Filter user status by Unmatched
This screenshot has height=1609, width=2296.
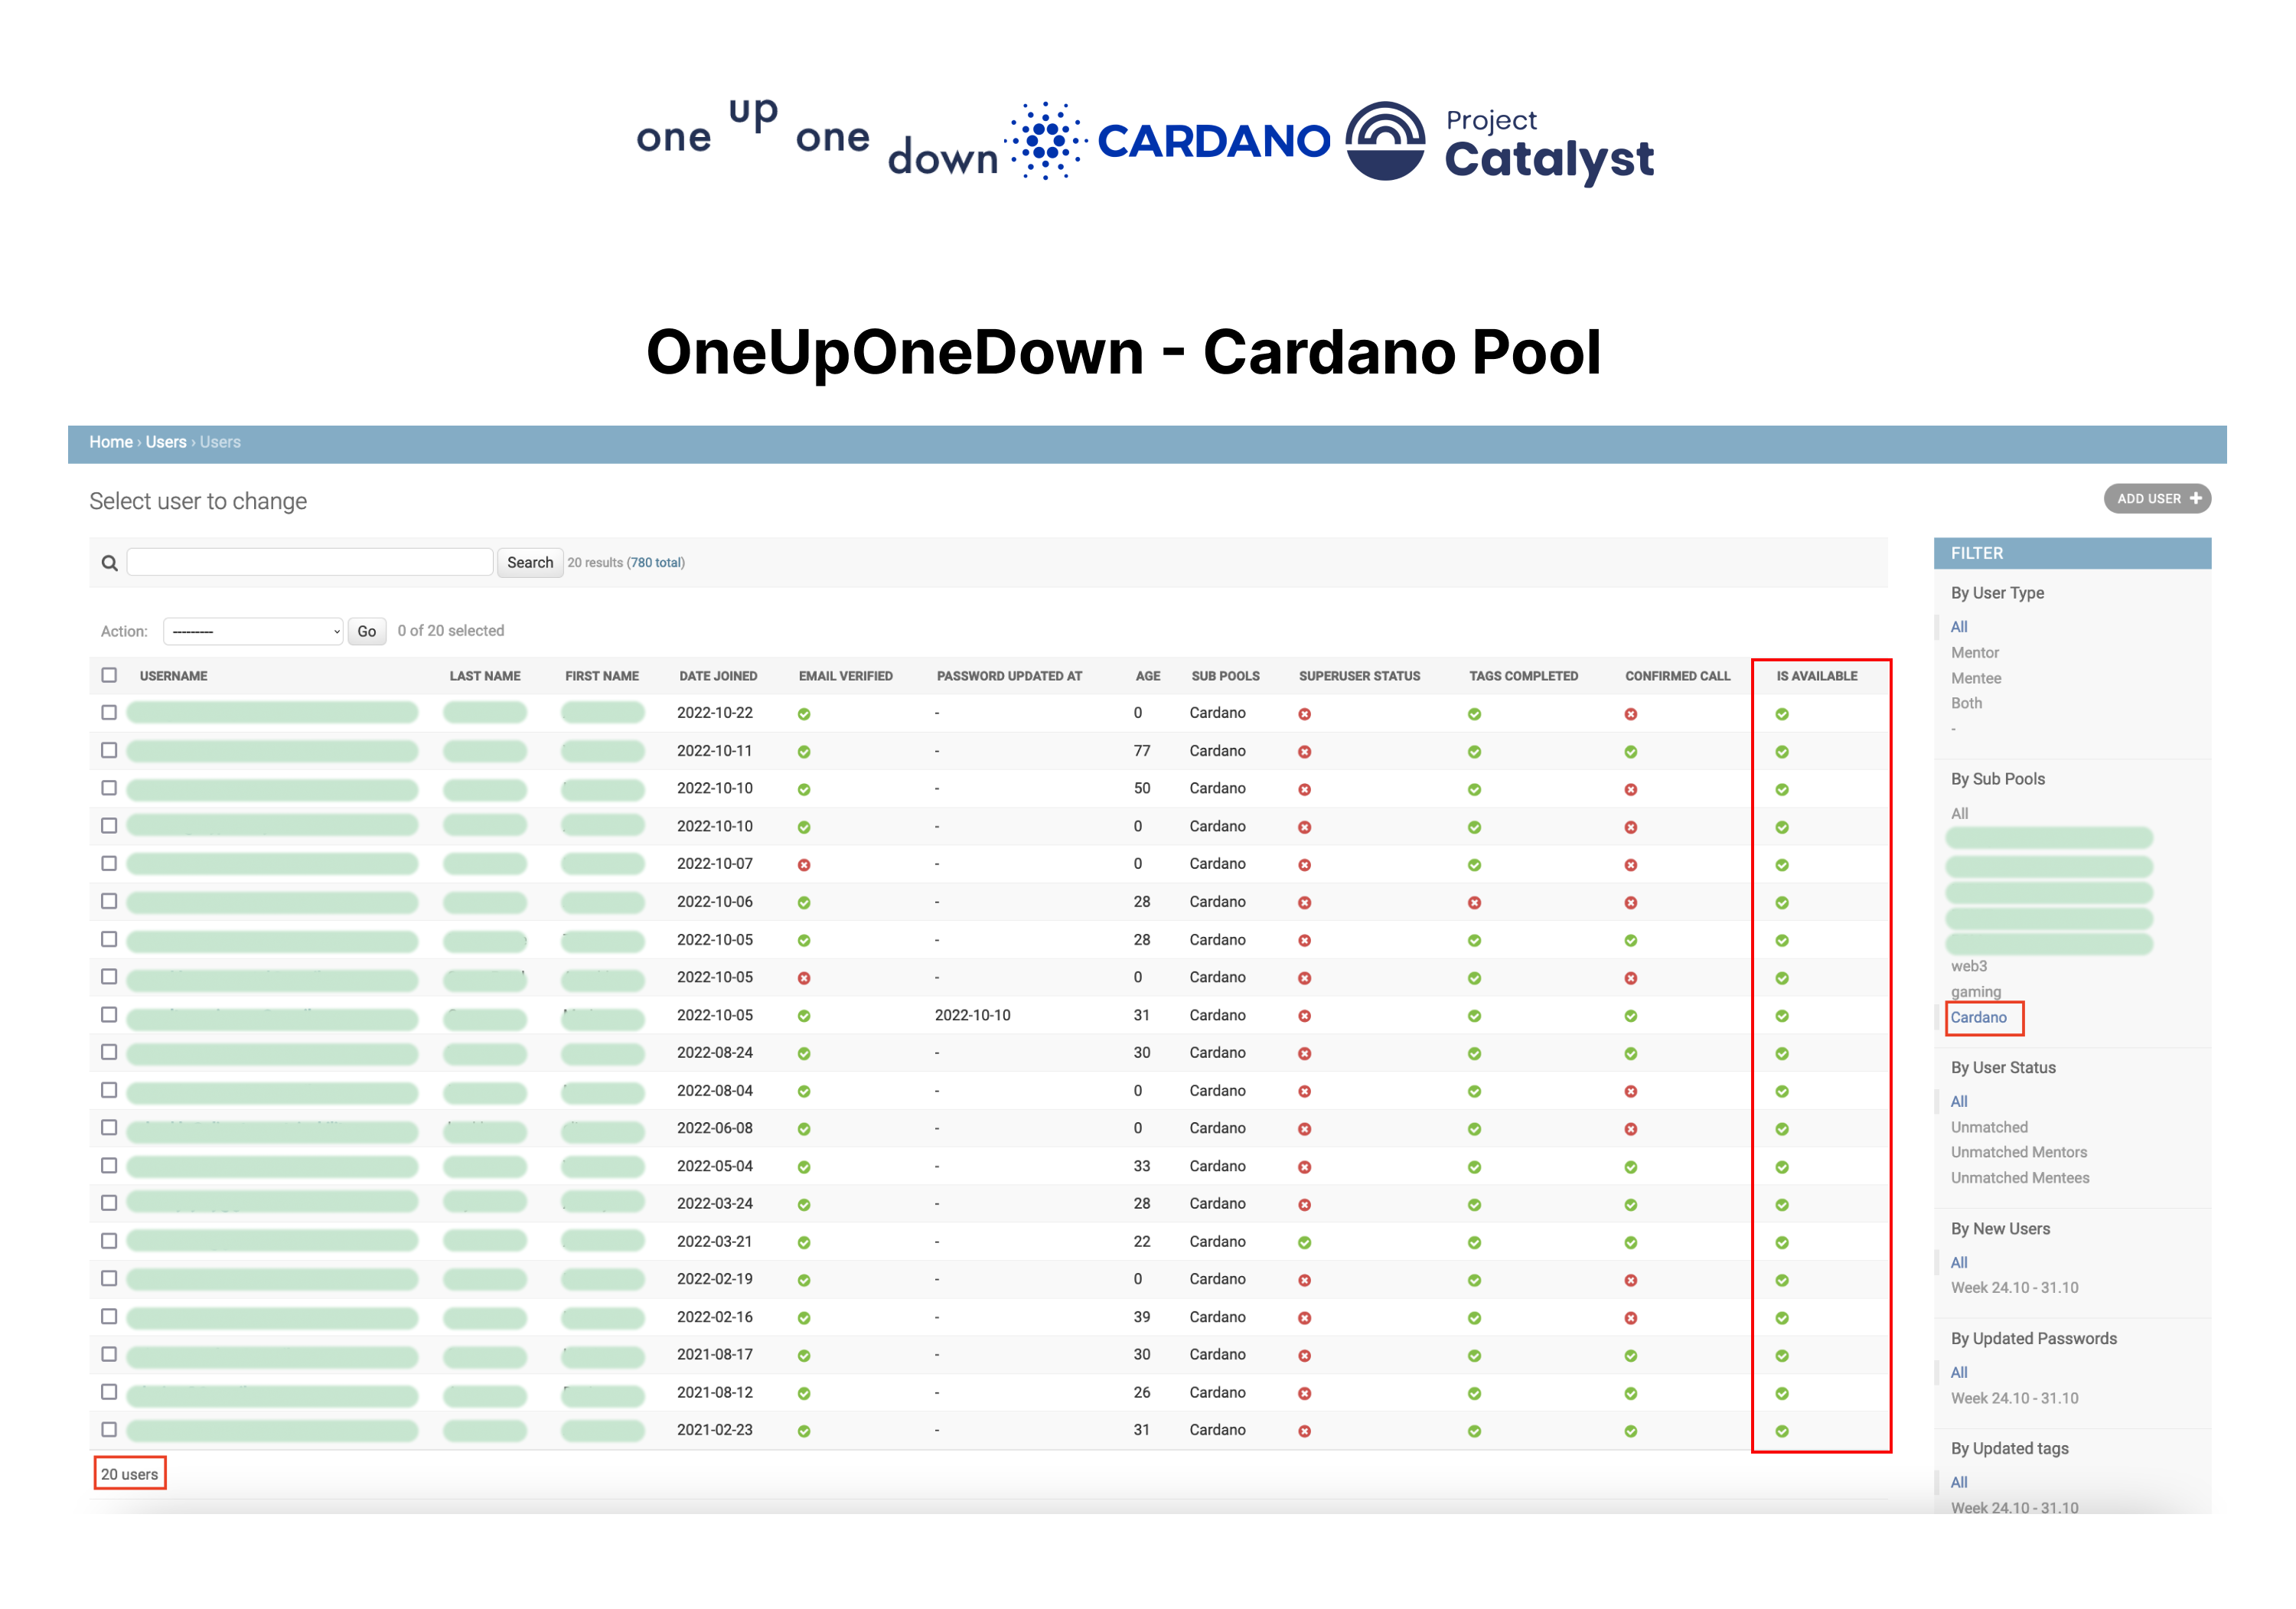click(x=1989, y=1127)
